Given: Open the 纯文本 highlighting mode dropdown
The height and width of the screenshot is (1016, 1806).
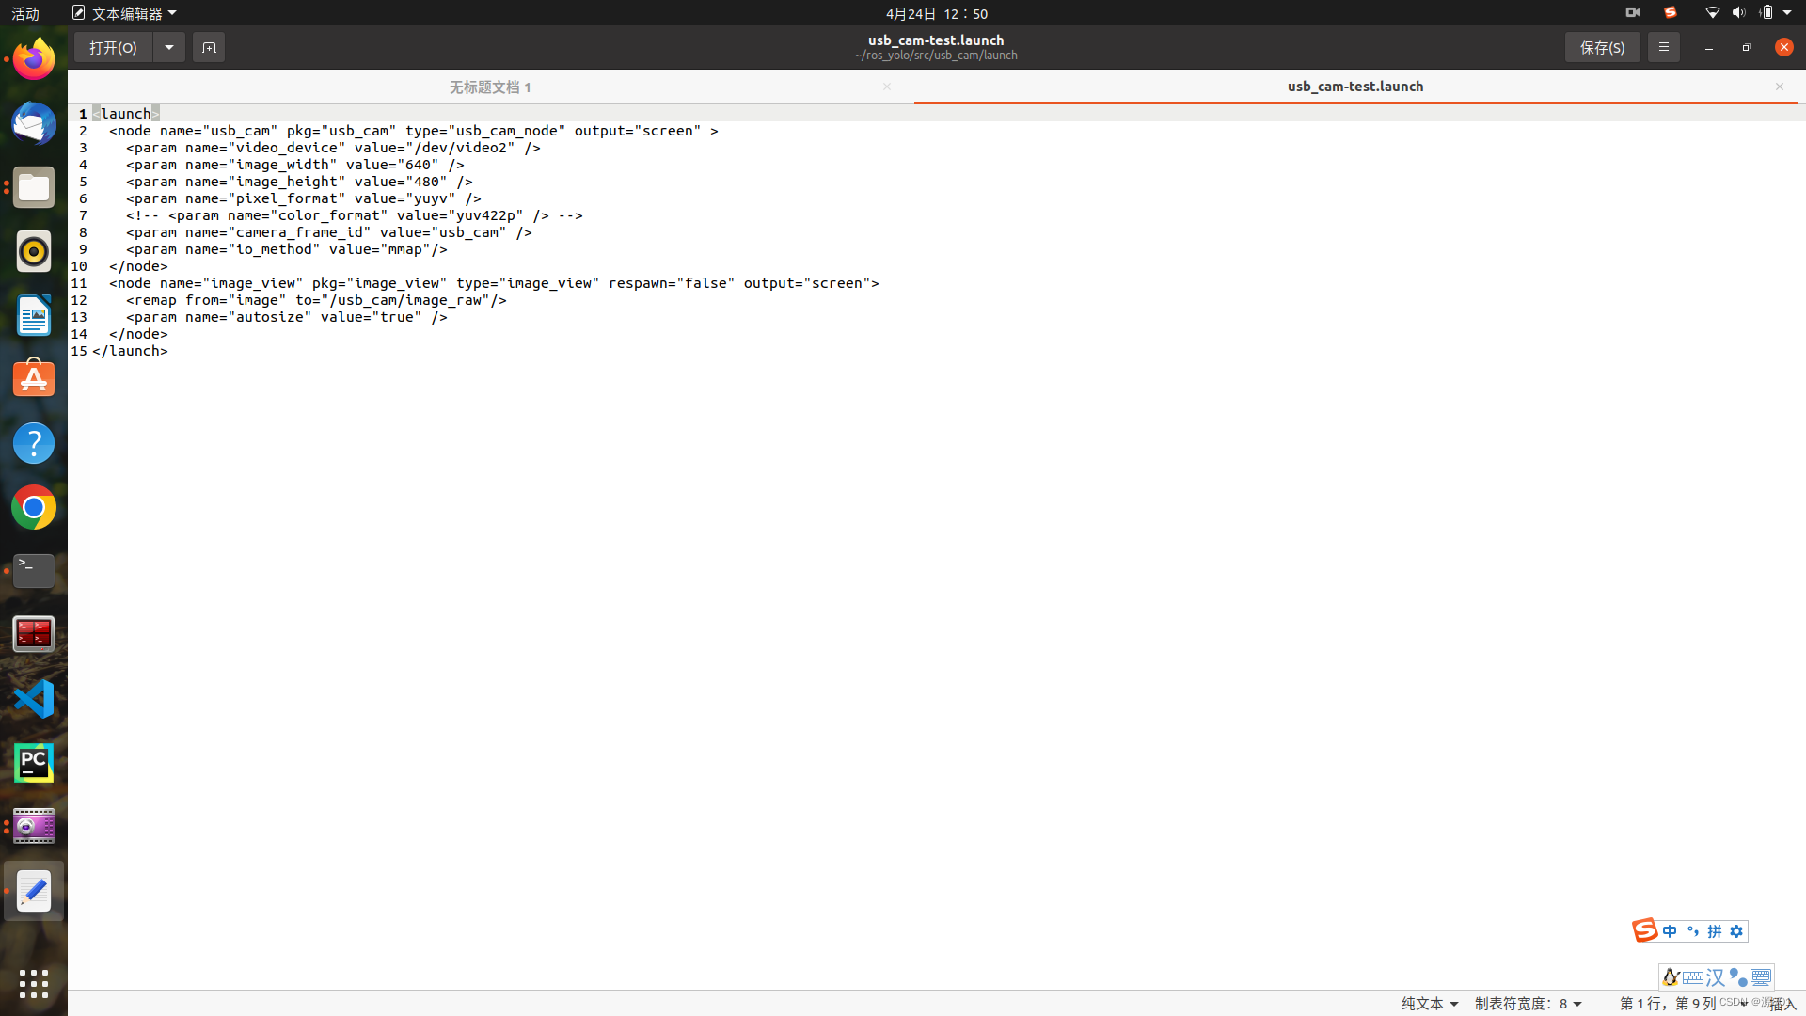Looking at the screenshot, I should coord(1429,1004).
